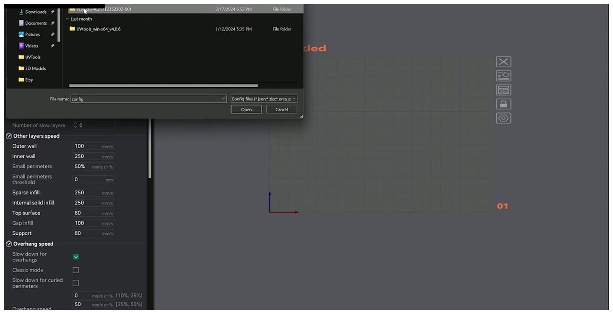This screenshot has height=314, width=613.
Task: Open the File name history dropdown
Action: coord(223,99)
